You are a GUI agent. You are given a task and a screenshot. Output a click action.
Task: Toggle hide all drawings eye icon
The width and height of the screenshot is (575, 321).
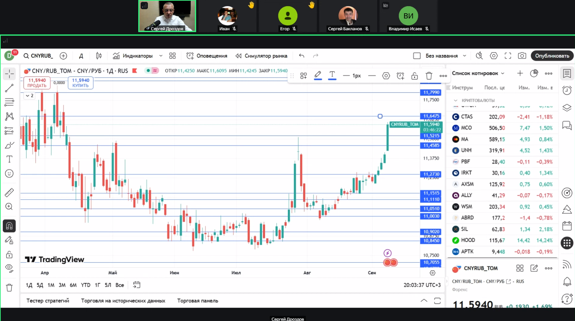click(9, 268)
